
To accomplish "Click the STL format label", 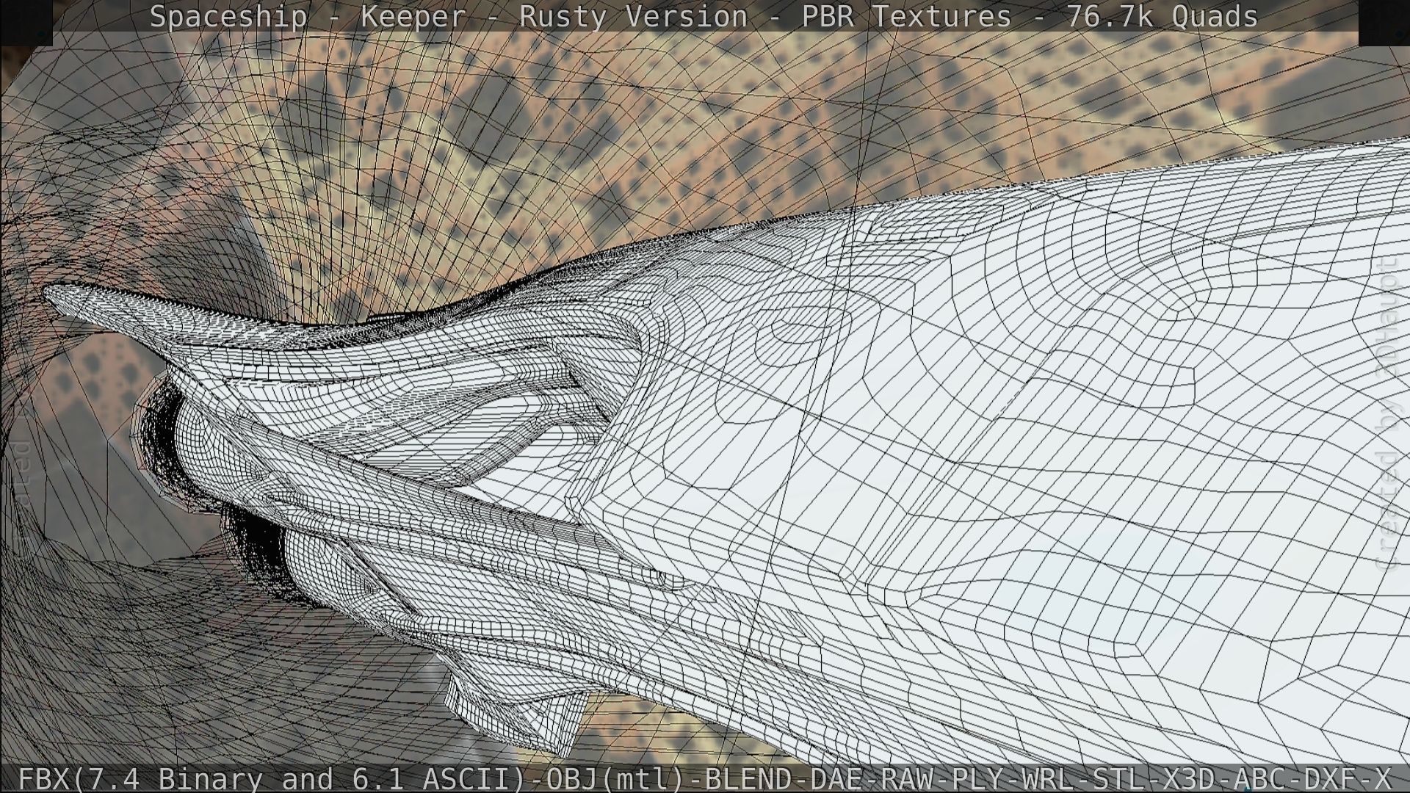I will pyautogui.click(x=1120, y=778).
